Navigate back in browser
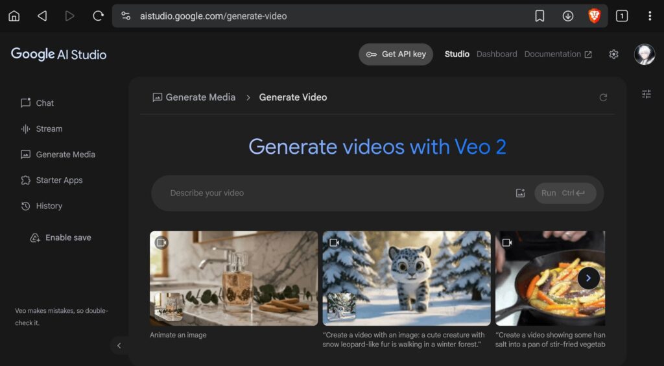The height and width of the screenshot is (366, 664). [x=42, y=16]
